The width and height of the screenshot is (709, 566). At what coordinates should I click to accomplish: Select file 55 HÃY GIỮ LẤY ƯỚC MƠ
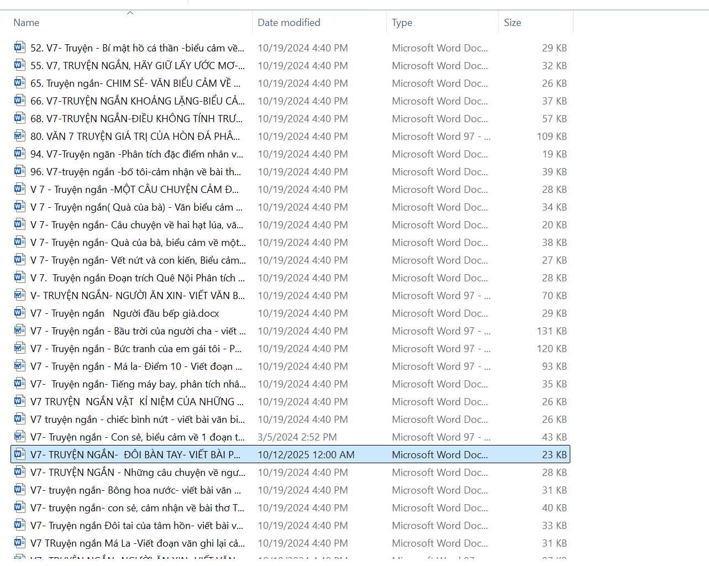138,66
